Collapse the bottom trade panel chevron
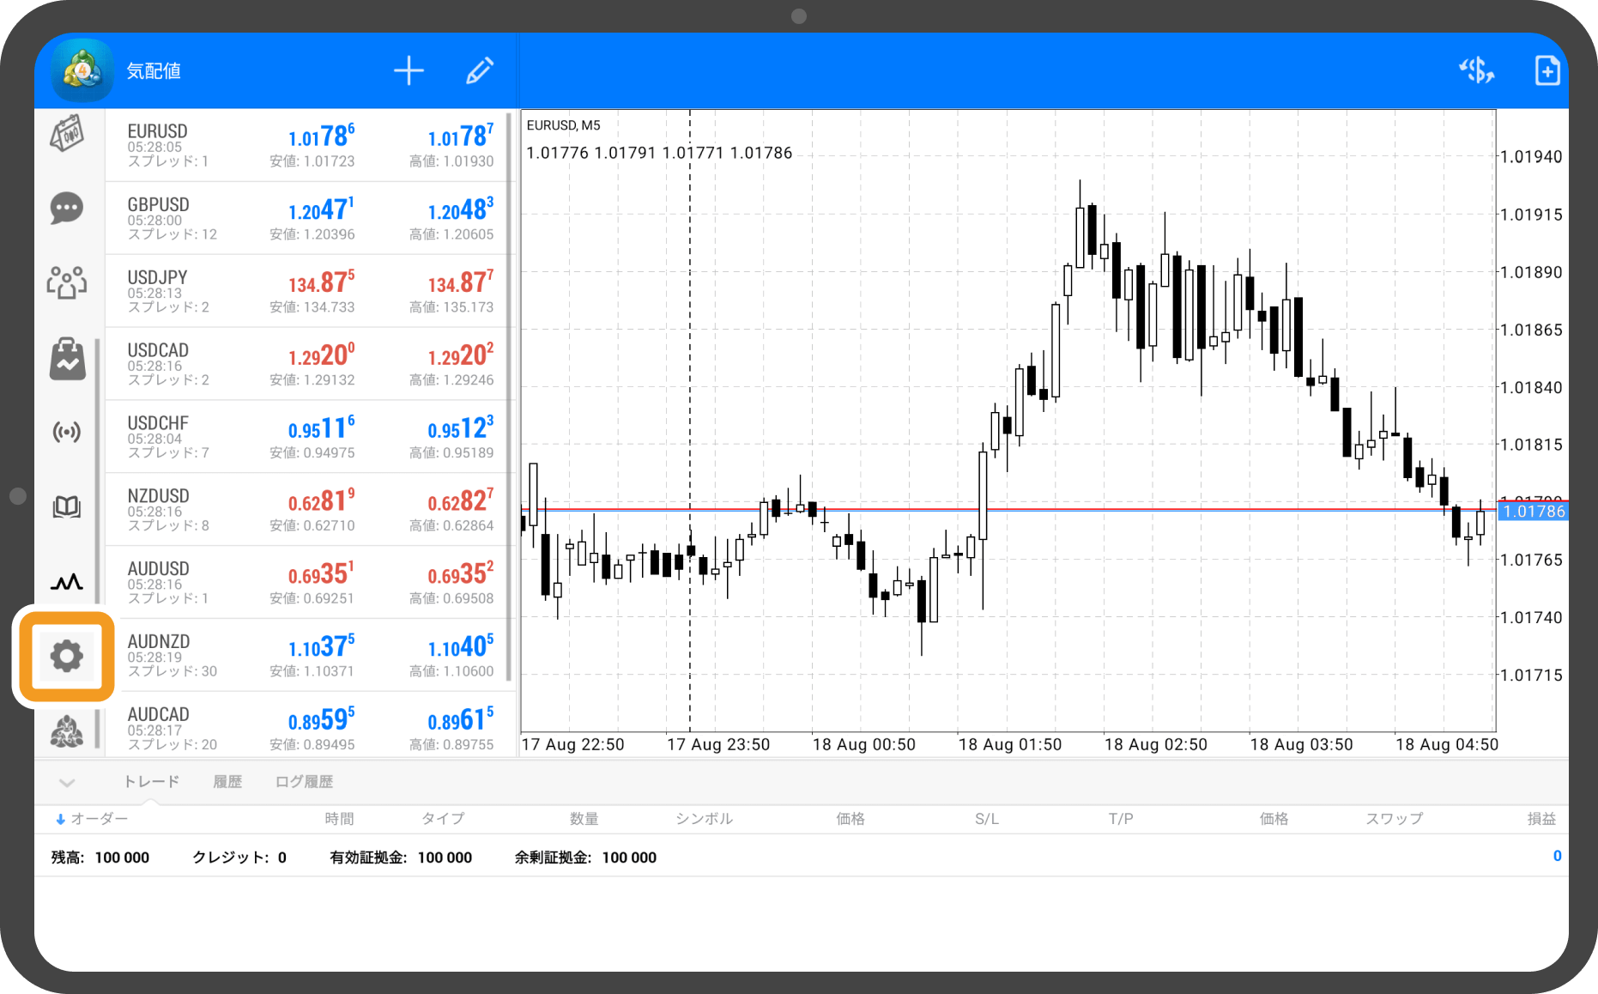The height and width of the screenshot is (994, 1598). tap(67, 782)
